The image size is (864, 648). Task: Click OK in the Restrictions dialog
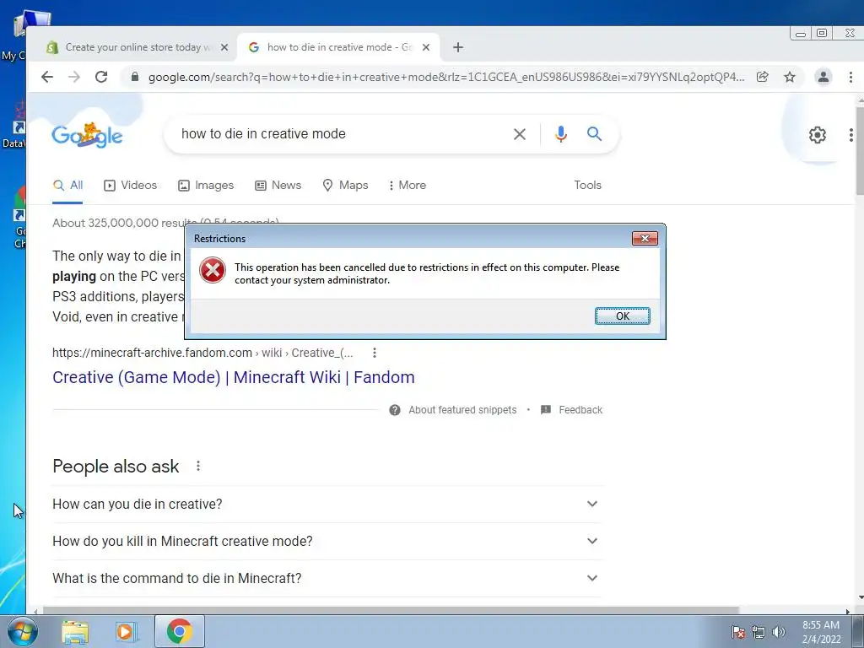point(623,316)
